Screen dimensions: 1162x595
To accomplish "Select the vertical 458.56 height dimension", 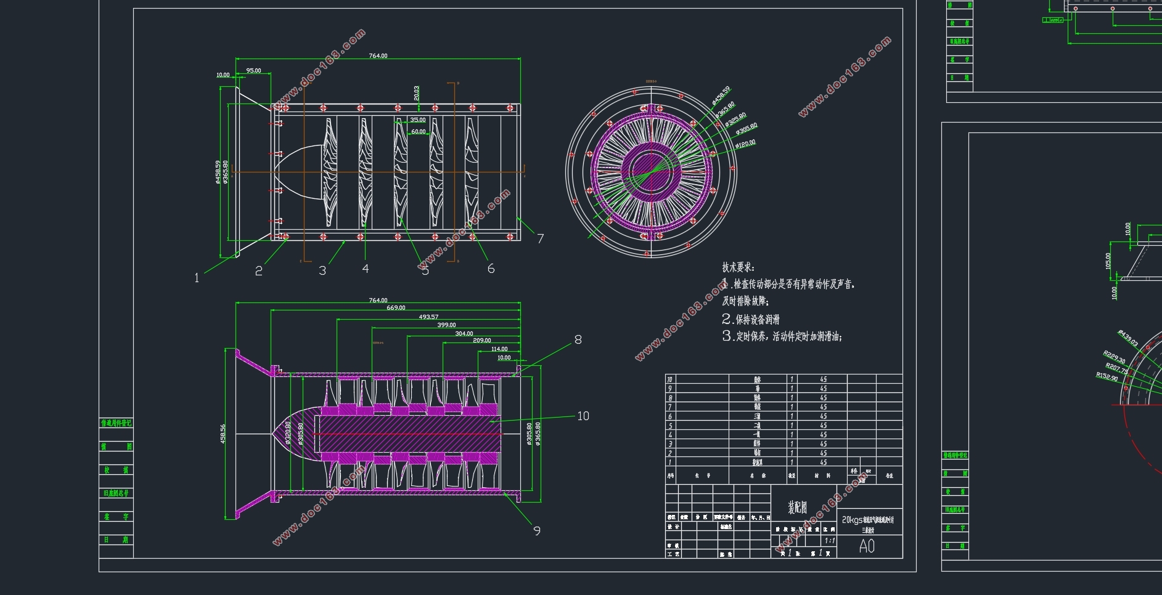I will coord(223,433).
